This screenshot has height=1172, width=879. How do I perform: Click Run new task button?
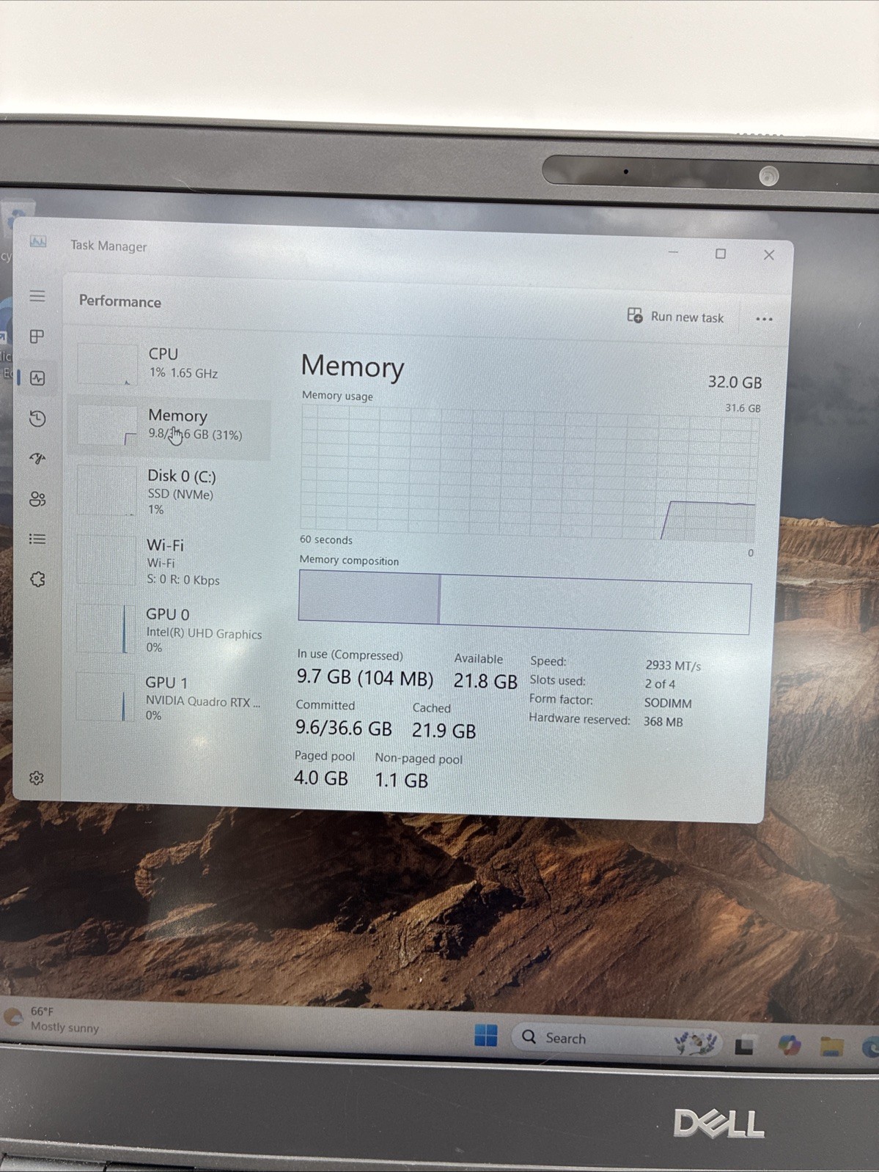pyautogui.click(x=675, y=317)
